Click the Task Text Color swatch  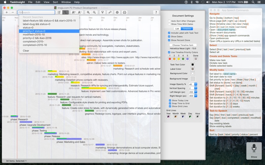pos(192,65)
